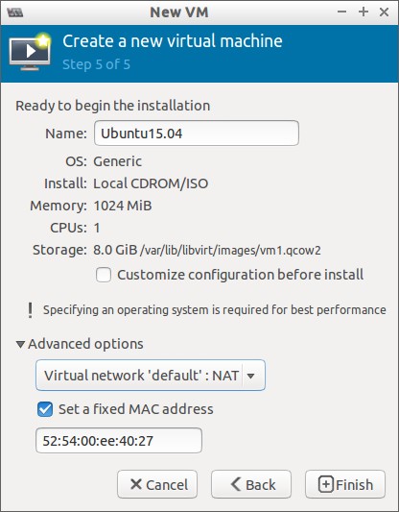Click the new virtual machine monitor icon
The width and height of the screenshot is (399, 512).
pos(30,52)
